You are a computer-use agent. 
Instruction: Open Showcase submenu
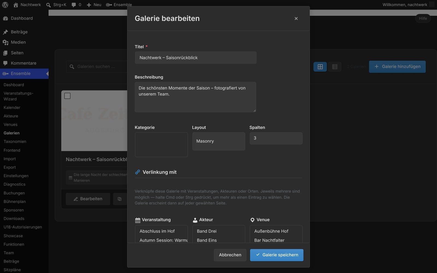pos(13,236)
